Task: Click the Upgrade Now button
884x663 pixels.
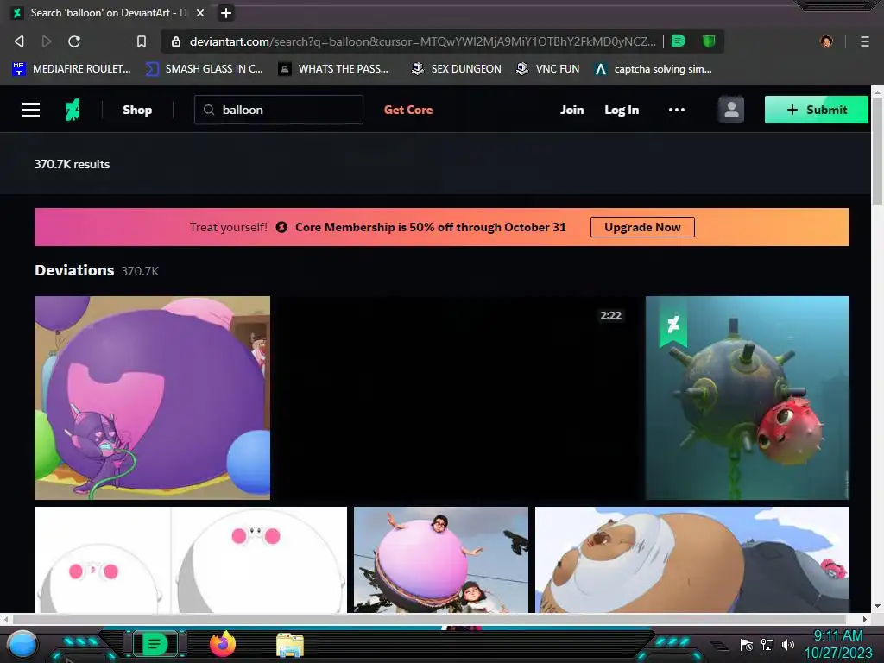Action: [x=642, y=227]
